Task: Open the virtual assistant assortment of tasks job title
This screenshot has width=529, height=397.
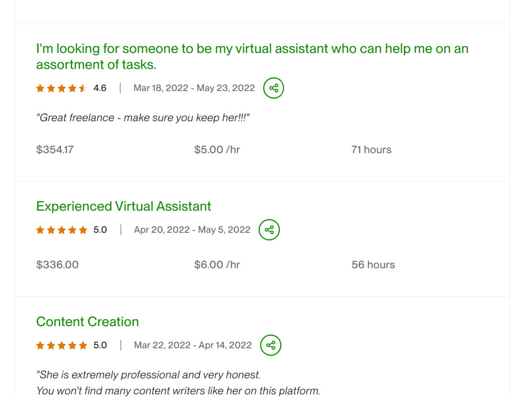Action: pos(252,57)
